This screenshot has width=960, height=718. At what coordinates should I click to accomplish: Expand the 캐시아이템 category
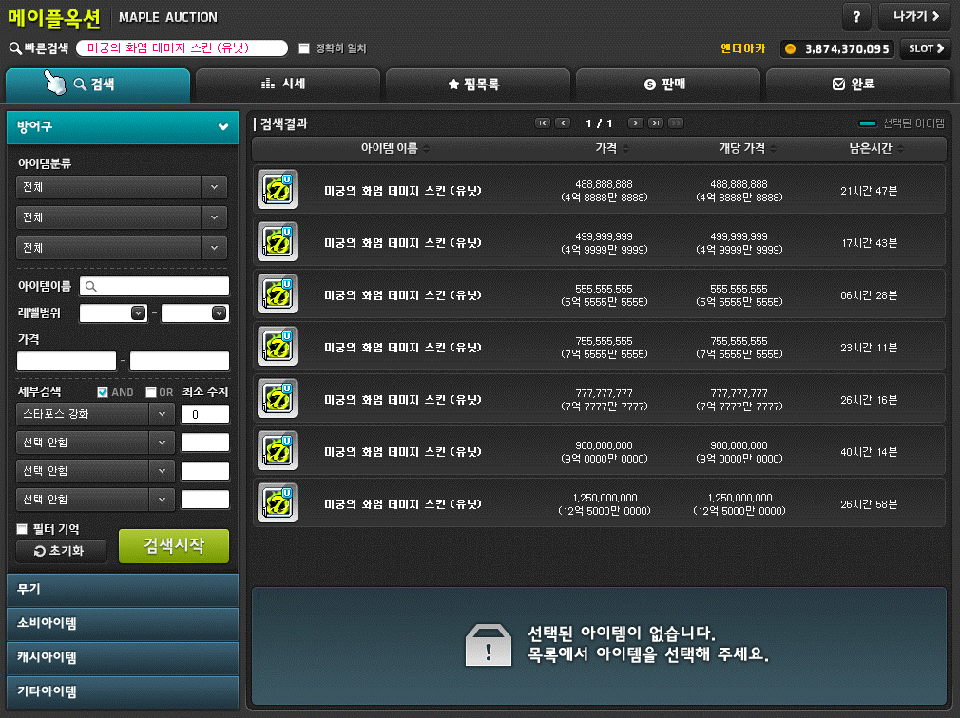(x=123, y=657)
